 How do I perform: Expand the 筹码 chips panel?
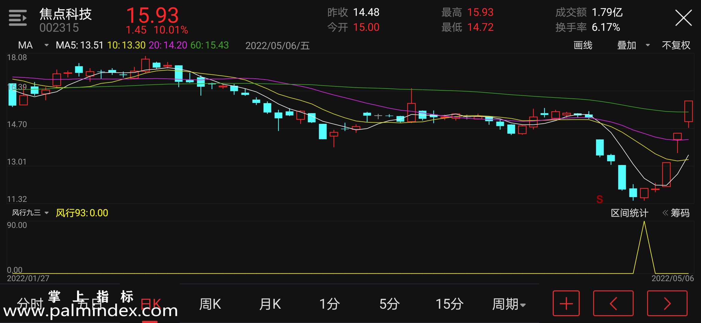676,213
